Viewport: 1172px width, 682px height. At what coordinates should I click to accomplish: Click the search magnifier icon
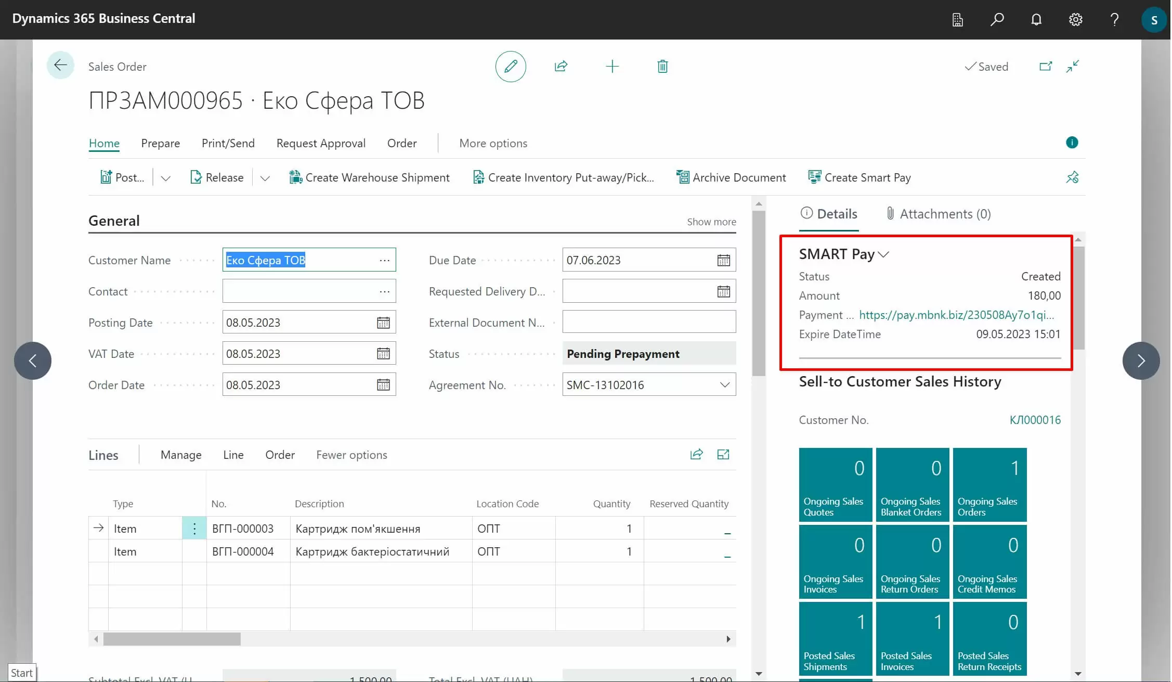point(996,20)
